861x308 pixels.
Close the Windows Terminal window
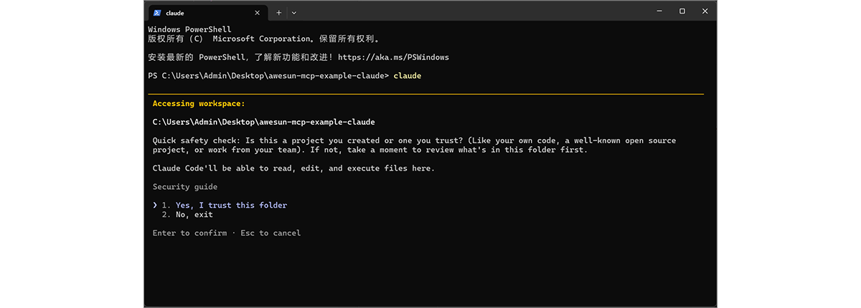coord(705,11)
